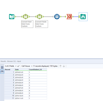The height and width of the screenshot is (101, 103).
Task: Click the 11 records displayed status text
Action: coord(45,66)
